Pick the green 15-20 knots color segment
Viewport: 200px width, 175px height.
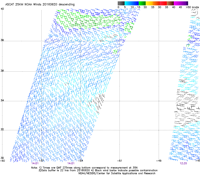pyautogui.click(x=142, y=3)
